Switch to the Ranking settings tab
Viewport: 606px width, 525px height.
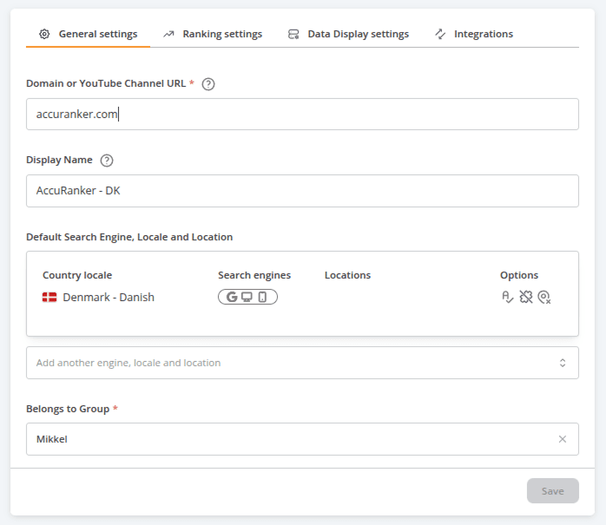click(x=212, y=34)
